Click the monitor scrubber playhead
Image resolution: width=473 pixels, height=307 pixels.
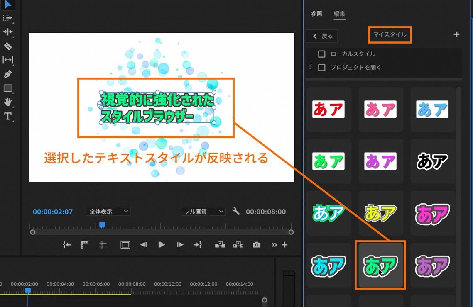(x=102, y=225)
